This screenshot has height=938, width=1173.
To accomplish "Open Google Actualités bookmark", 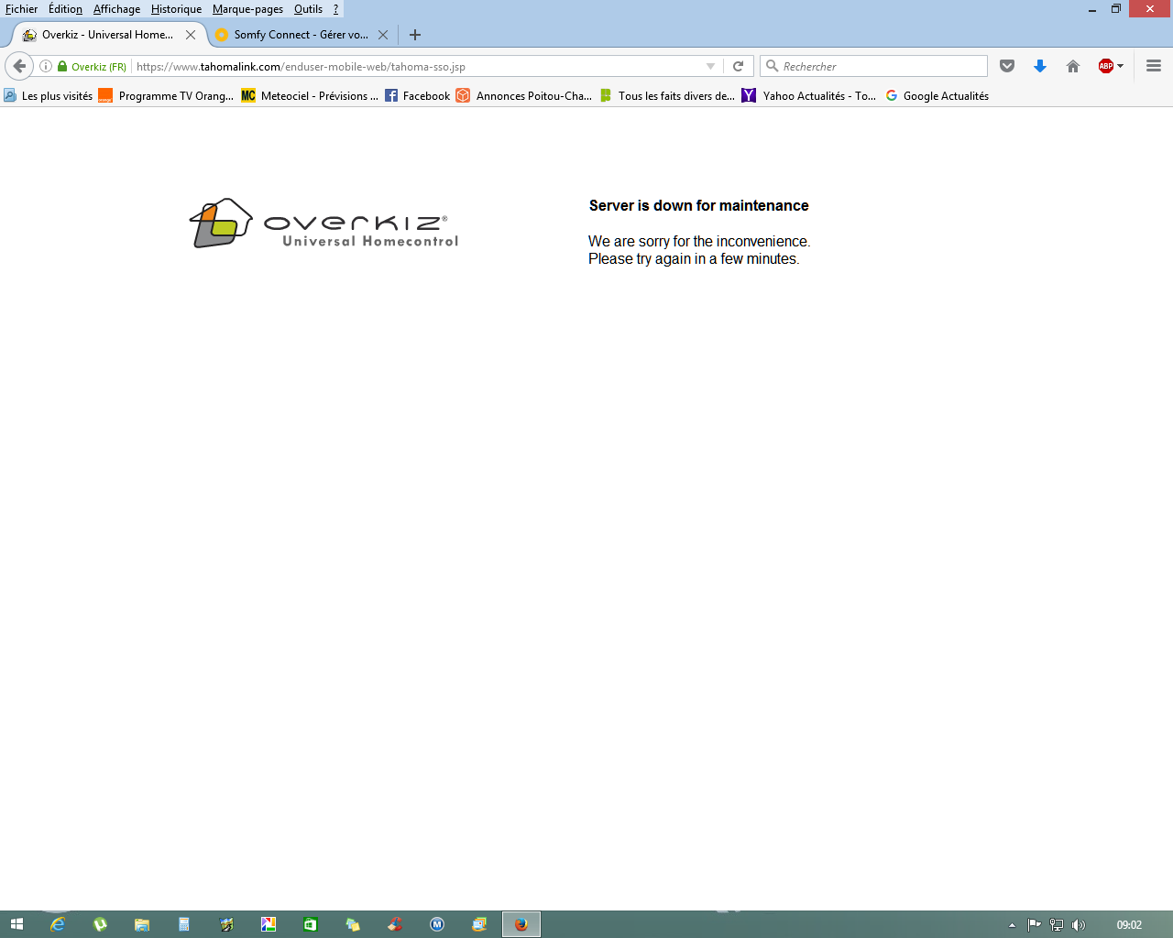I will tap(937, 95).
